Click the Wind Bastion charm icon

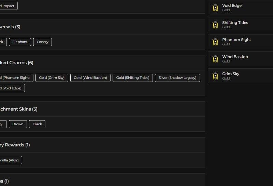pos(215,59)
